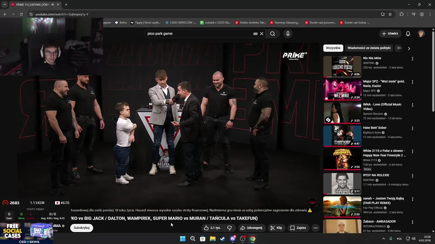
Task: Click the page vertical scrollbar
Action: (x=433, y=71)
